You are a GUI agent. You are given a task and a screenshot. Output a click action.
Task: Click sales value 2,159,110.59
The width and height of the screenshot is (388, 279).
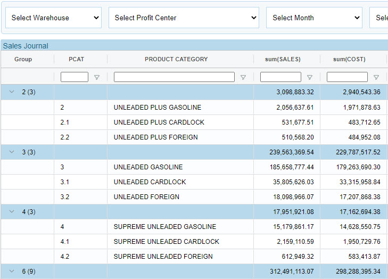pyautogui.click(x=295, y=242)
